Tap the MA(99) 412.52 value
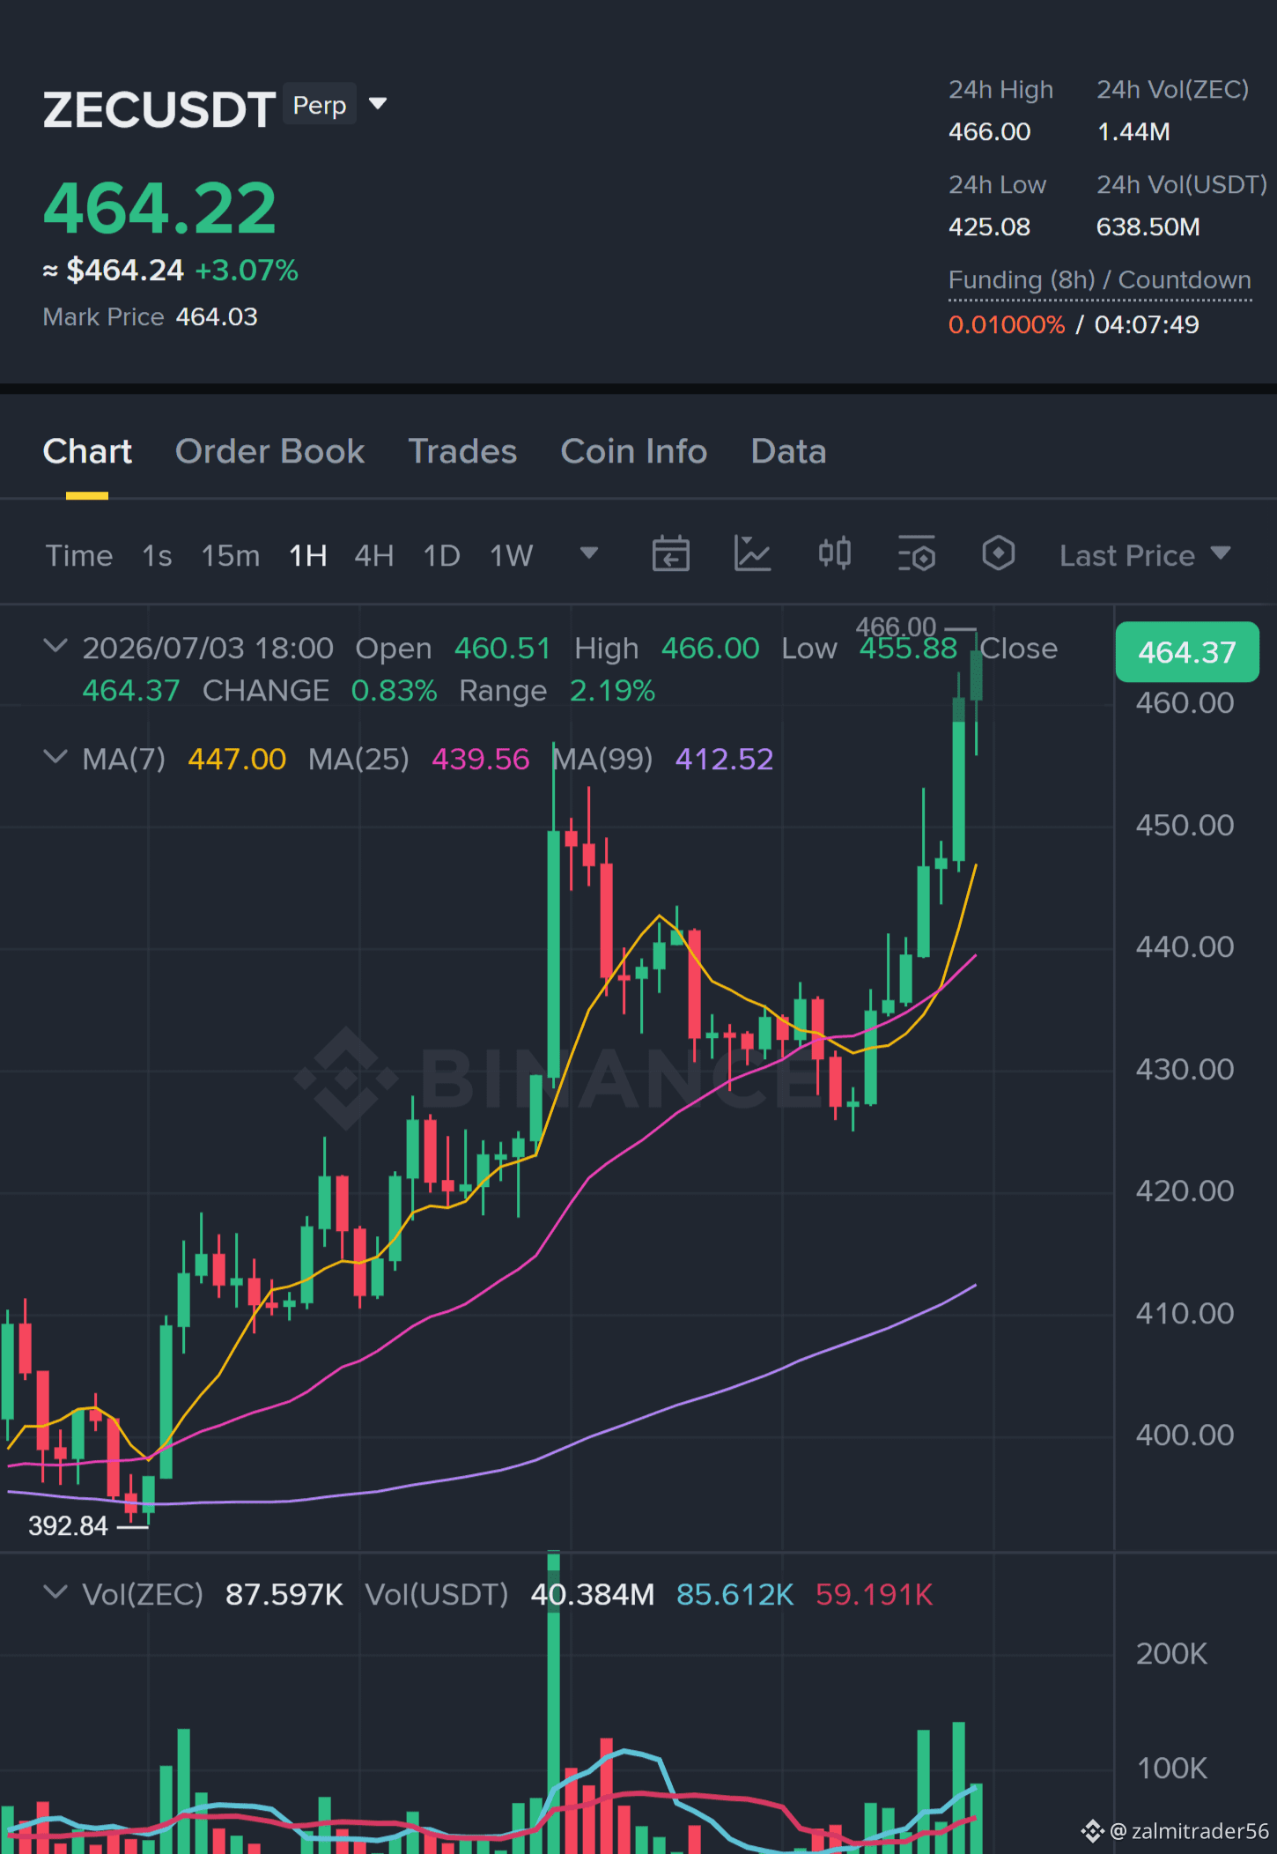Image resolution: width=1277 pixels, height=1854 pixels. coord(724,759)
